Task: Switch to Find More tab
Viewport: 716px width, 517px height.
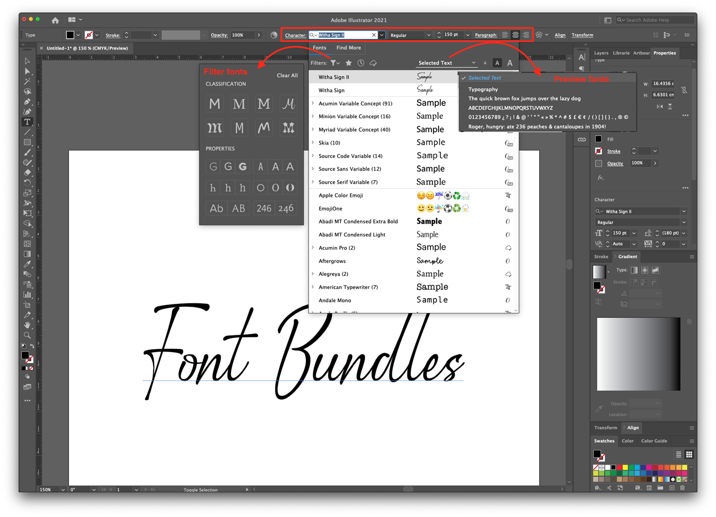Action: 348,48
